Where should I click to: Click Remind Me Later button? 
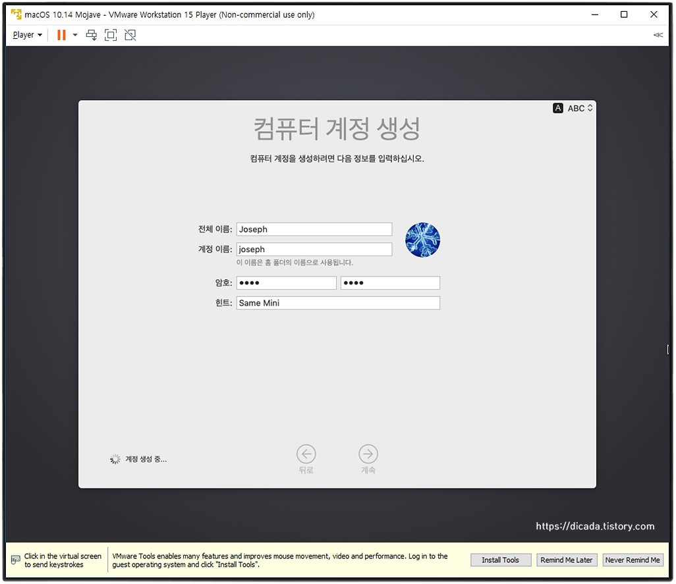[x=567, y=560]
